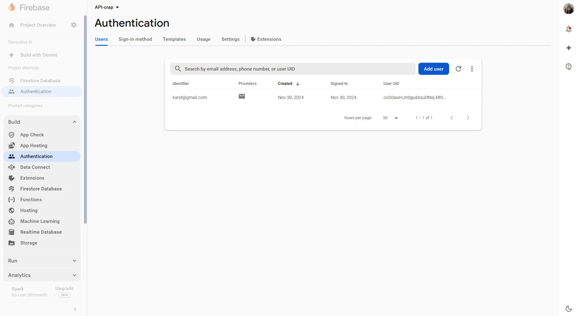Click the email provider envelope icon
This screenshot has width=578, height=316.
click(x=242, y=96)
